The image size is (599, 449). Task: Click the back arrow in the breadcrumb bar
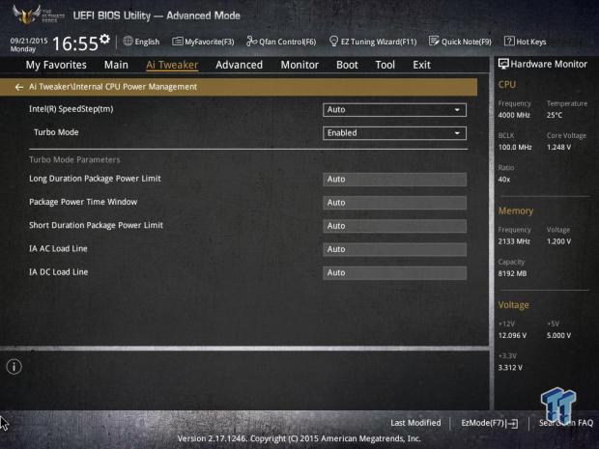pos(19,87)
